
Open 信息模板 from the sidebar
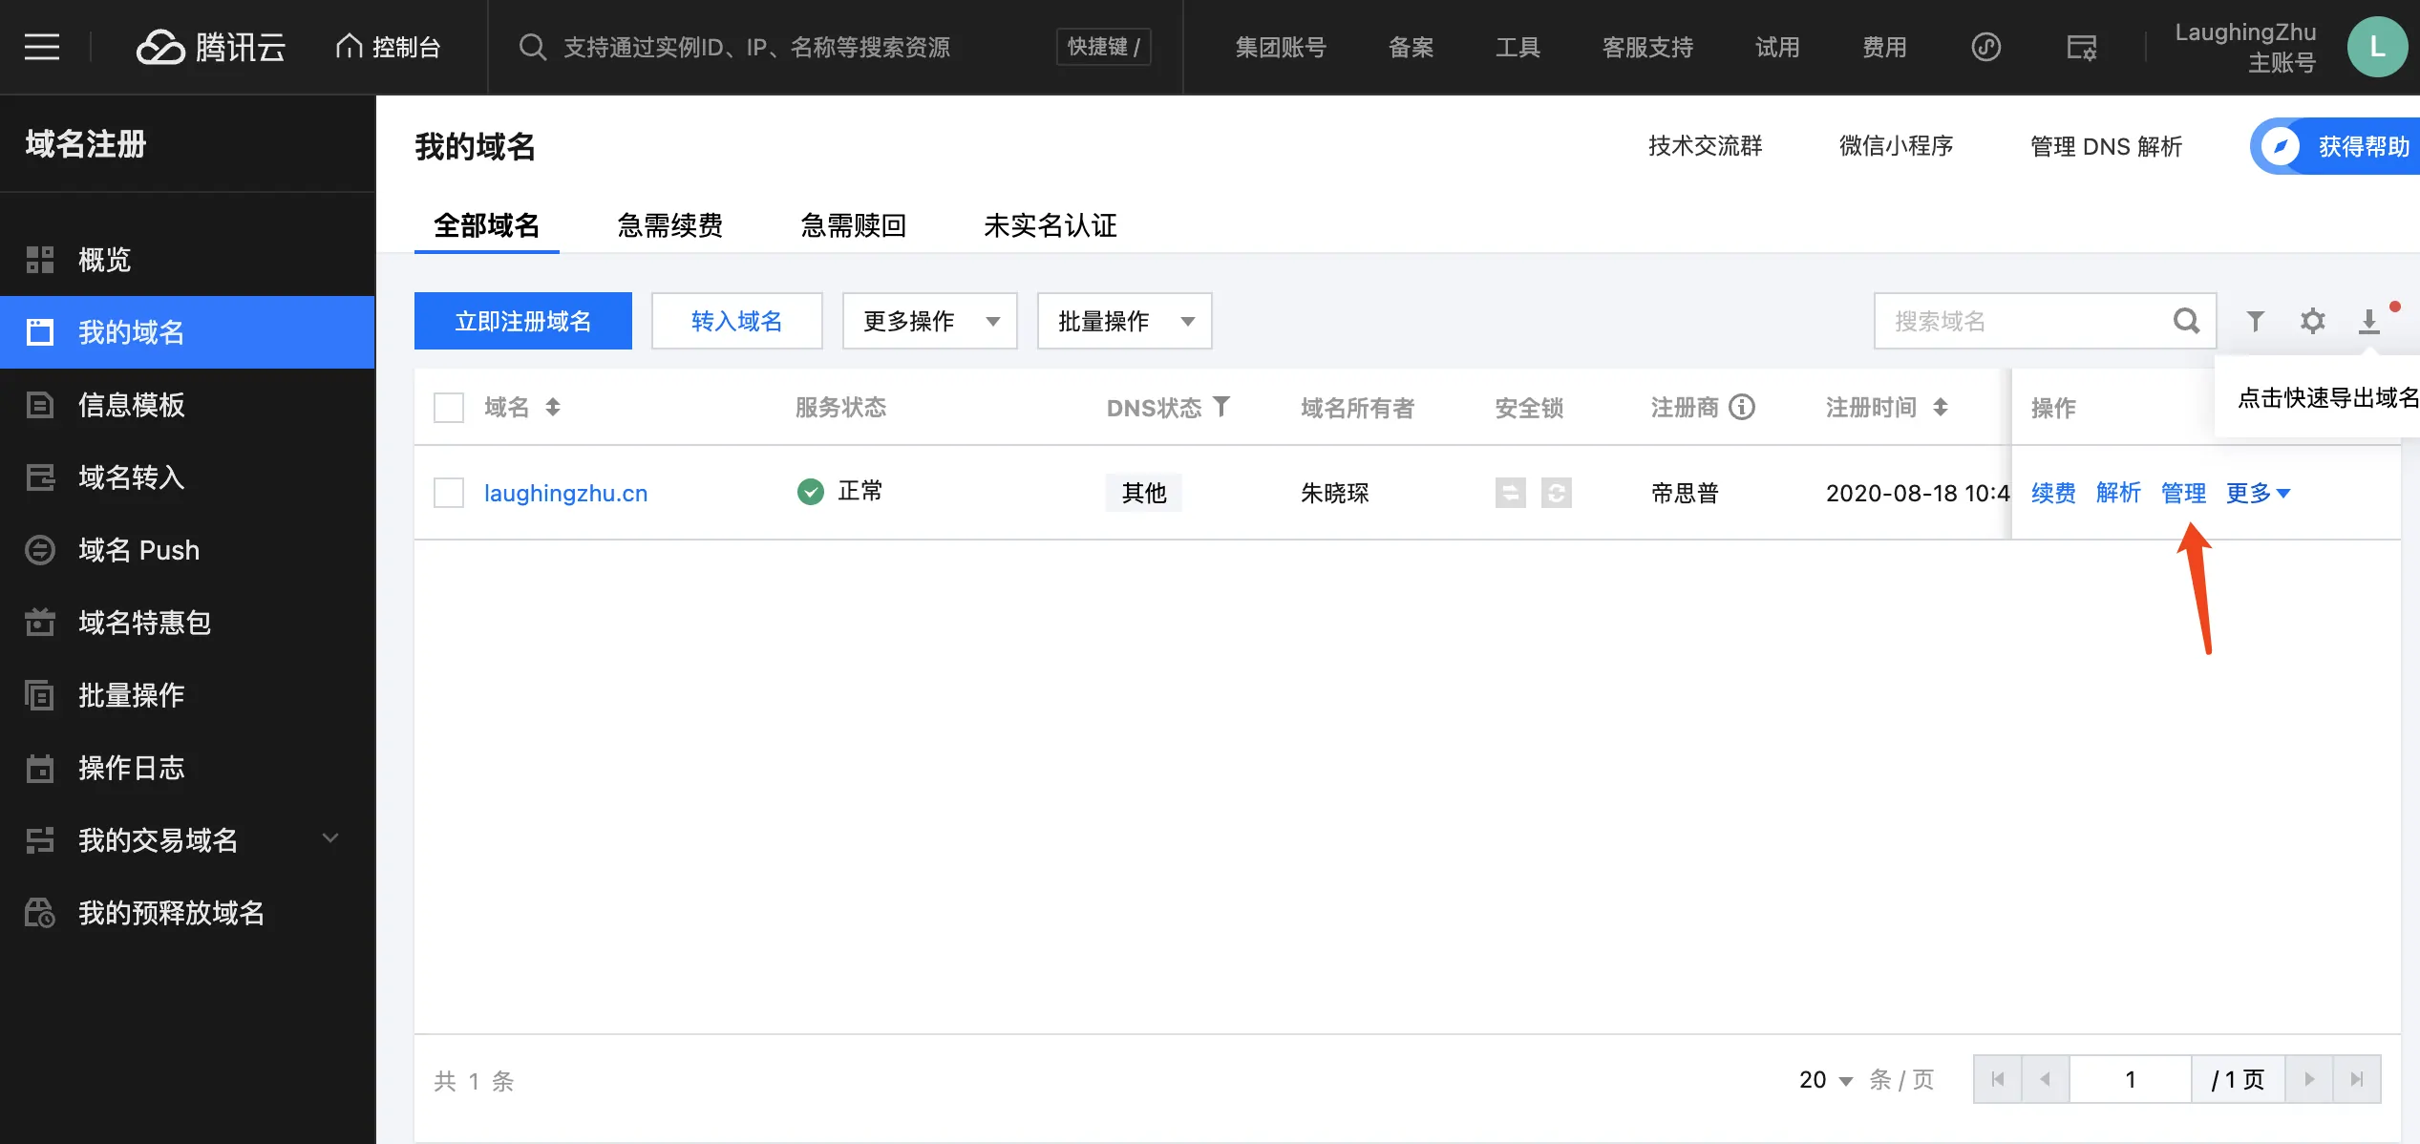pos(132,405)
